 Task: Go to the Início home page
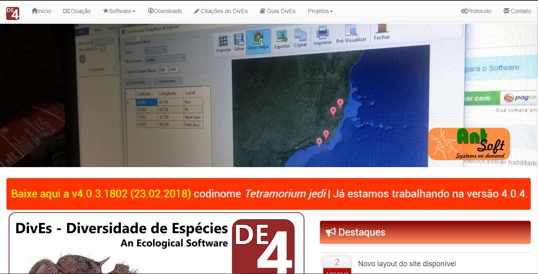coord(41,11)
